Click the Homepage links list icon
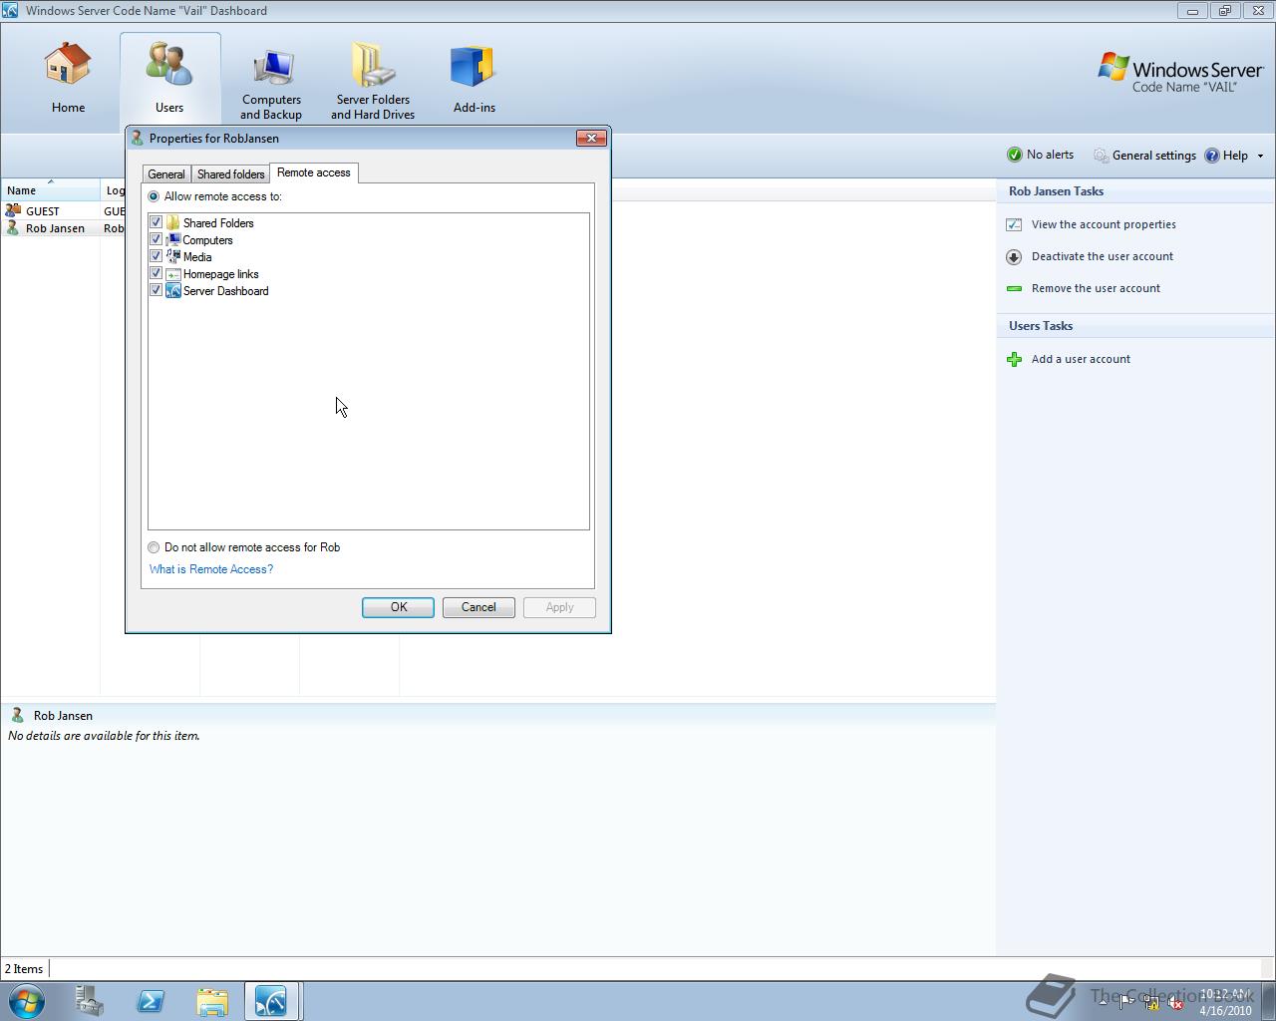The image size is (1276, 1021). point(173,273)
